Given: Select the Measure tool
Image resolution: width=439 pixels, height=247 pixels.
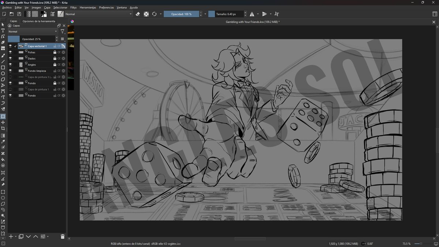Looking at the screenshot, I should [x=3, y=179].
